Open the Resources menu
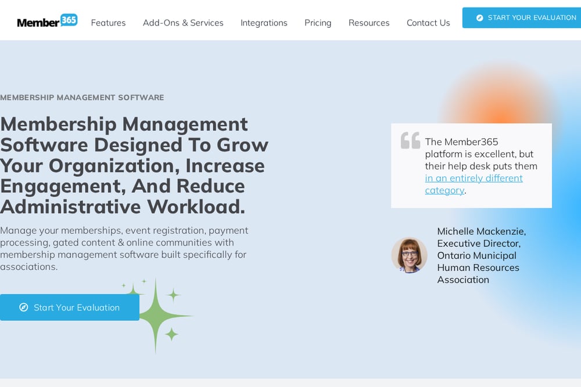This screenshot has height=387, width=581. tap(369, 23)
